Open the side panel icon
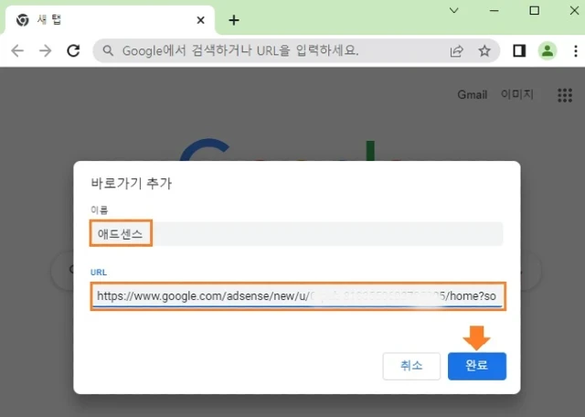The height and width of the screenshot is (417, 585). 519,51
